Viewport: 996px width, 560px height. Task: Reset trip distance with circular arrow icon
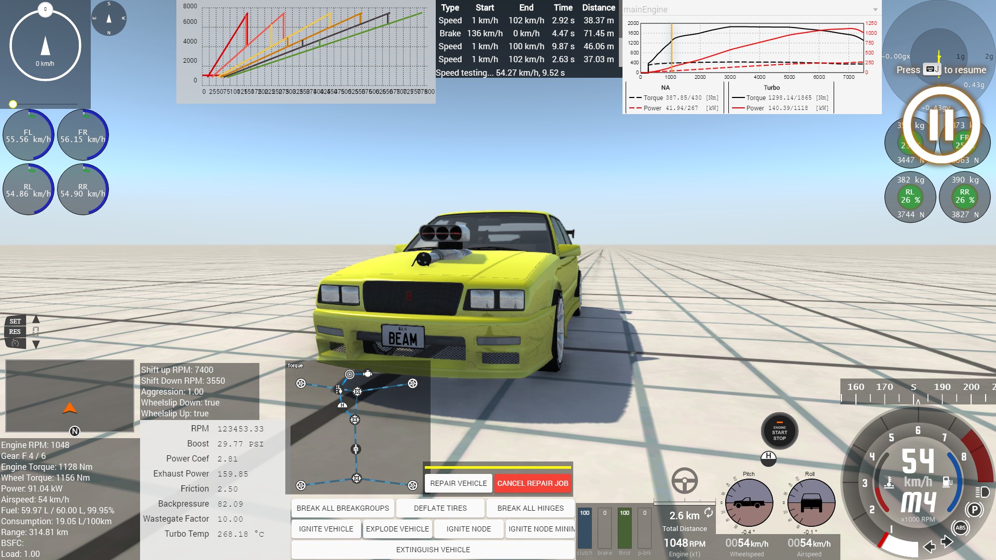[709, 513]
